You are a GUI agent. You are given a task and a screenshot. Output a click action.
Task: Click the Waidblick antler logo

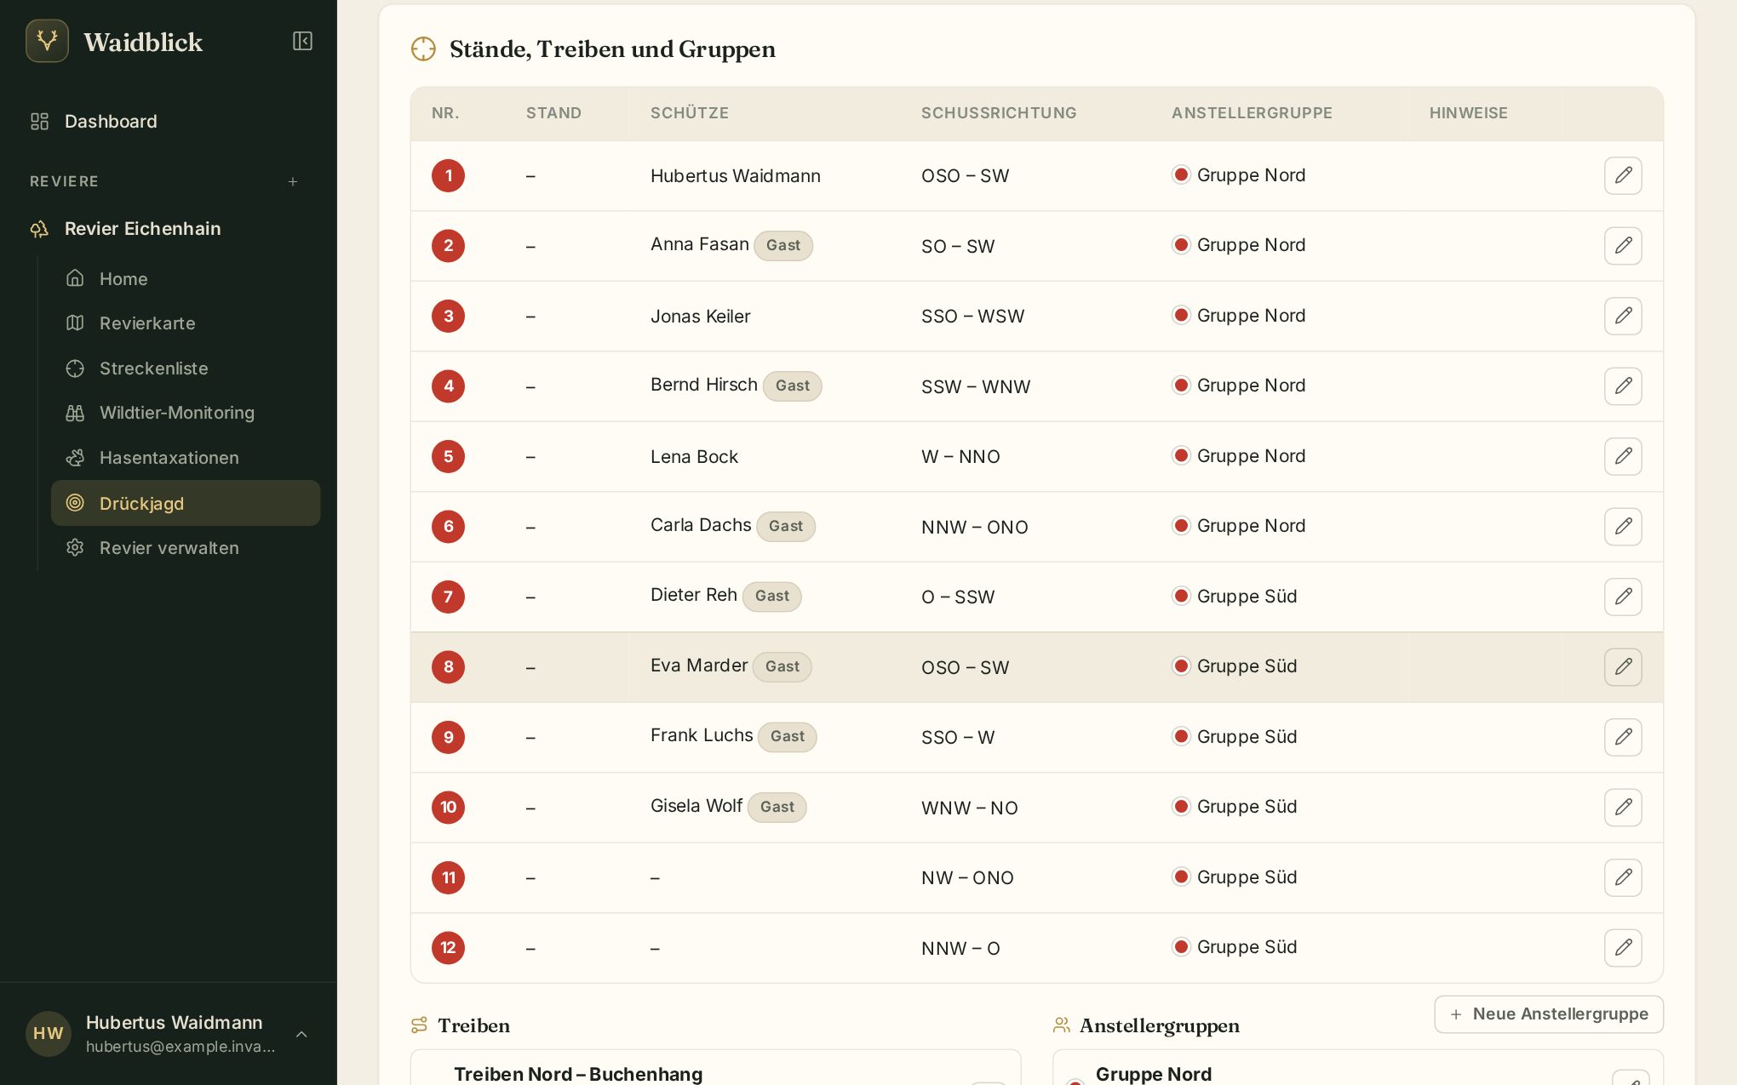tap(47, 41)
